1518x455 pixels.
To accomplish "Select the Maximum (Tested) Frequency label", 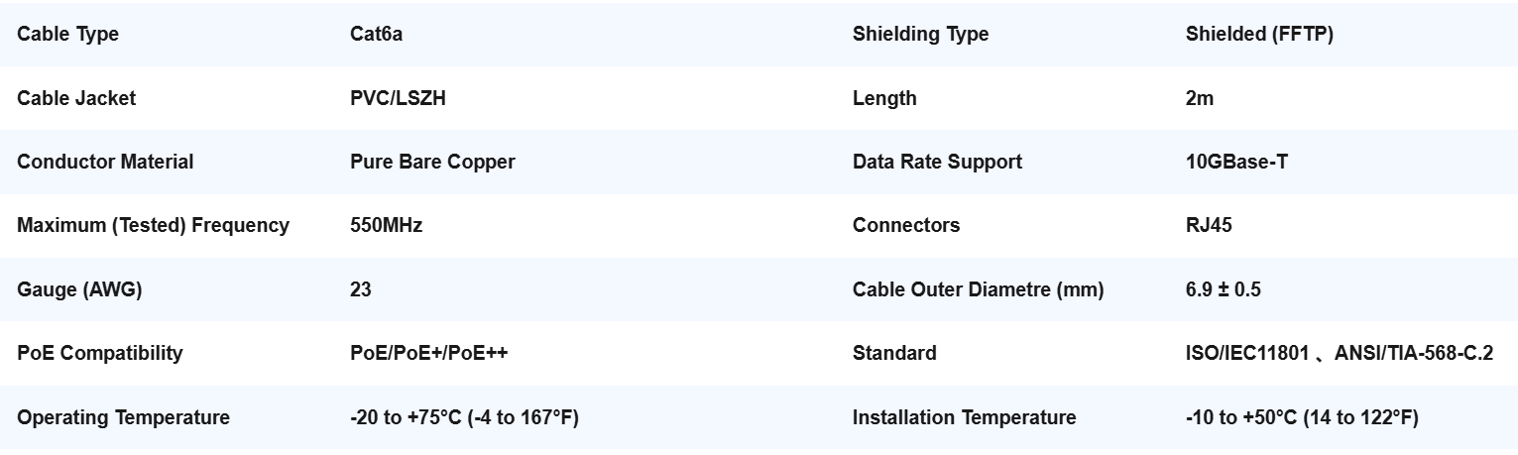I will (x=153, y=225).
